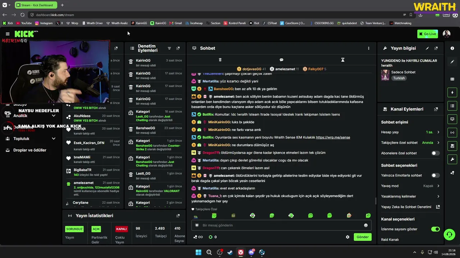Open the green support headset button
The width and height of the screenshot is (460, 258).
click(x=449, y=234)
